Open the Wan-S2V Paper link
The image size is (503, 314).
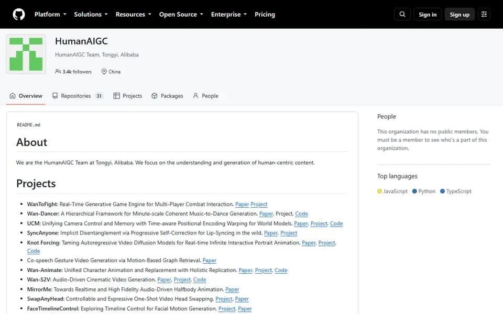164,279
